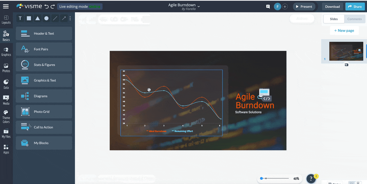Select the arrow tool in the toolbar

pyautogui.click(x=64, y=18)
